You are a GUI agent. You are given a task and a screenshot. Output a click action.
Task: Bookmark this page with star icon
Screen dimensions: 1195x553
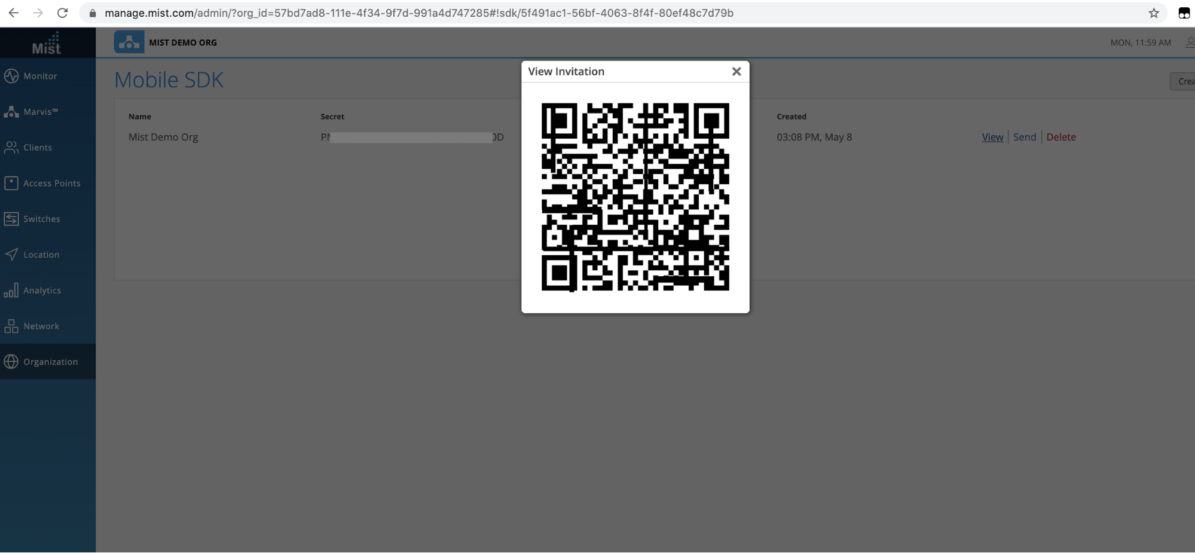(x=1153, y=13)
